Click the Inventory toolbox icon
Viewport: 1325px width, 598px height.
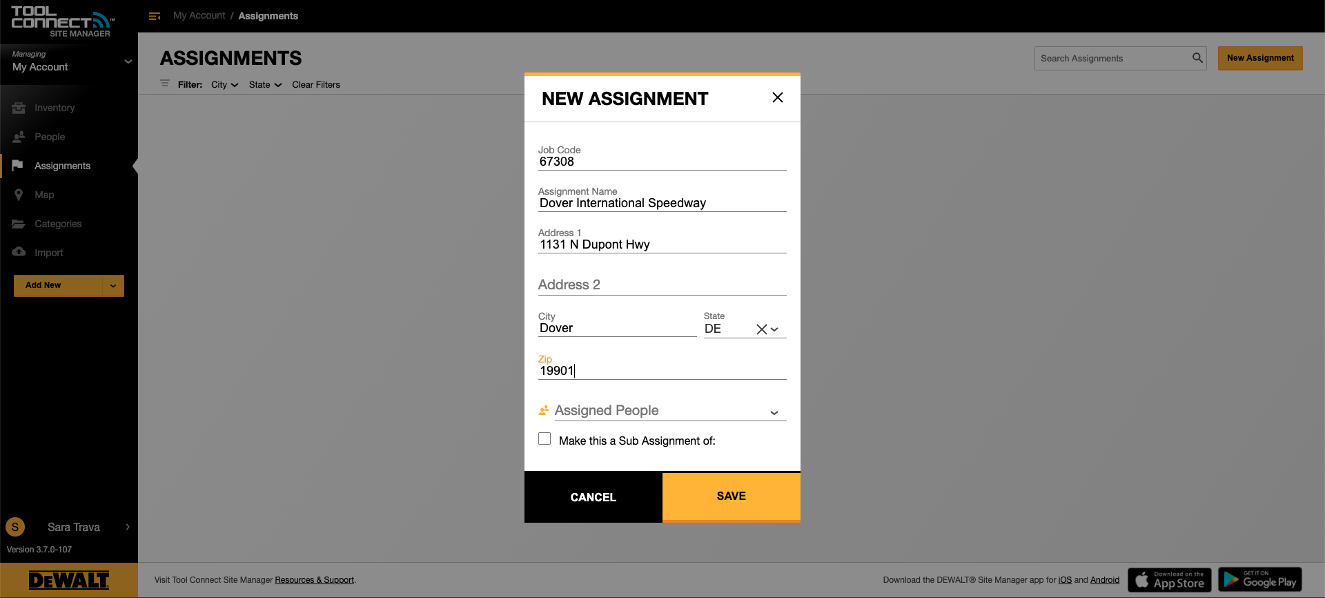click(x=19, y=108)
